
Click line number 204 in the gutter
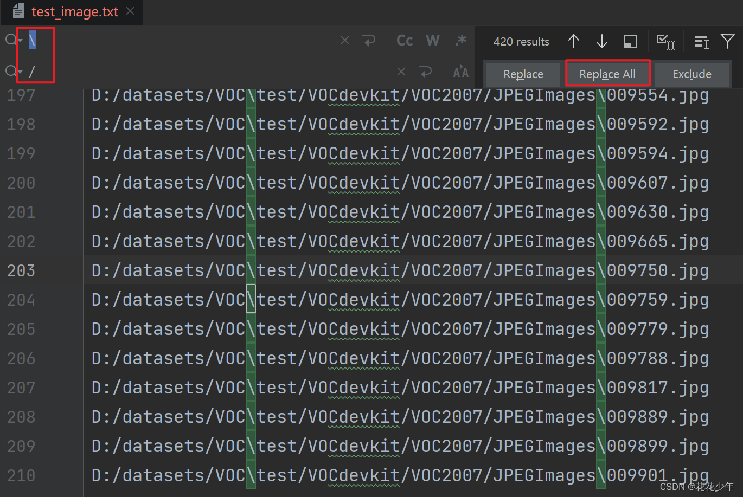tap(21, 300)
